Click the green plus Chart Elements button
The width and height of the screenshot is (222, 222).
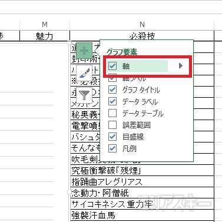84,51
